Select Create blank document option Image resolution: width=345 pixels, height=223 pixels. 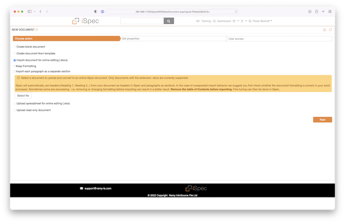coord(15,47)
